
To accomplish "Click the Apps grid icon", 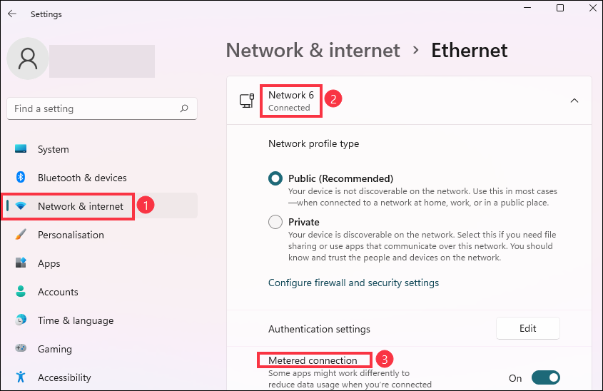I will 21,263.
